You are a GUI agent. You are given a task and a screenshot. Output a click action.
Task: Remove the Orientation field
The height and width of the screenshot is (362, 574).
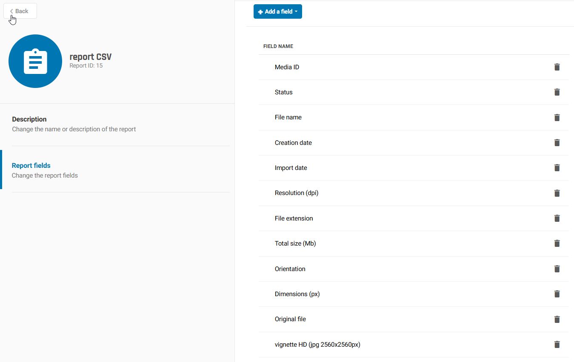point(557,269)
